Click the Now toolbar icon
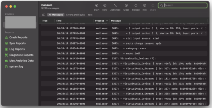This screenshot has width=212, height=108. tap(105, 5)
